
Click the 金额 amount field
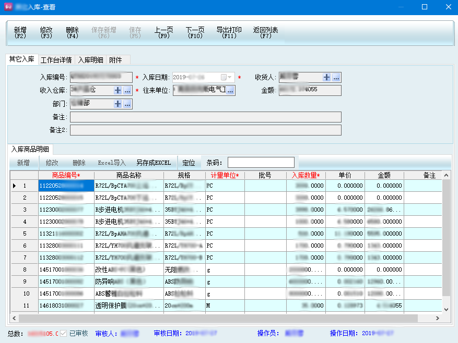coord(310,90)
